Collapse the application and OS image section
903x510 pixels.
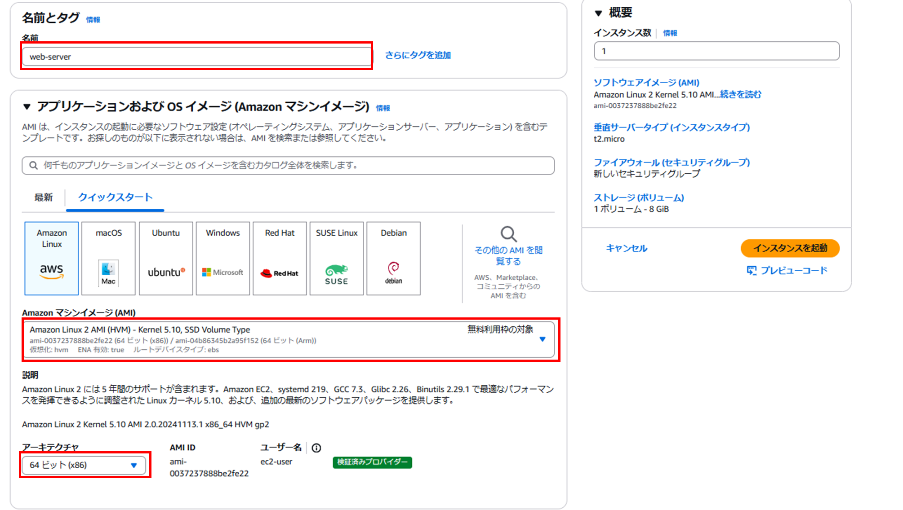(27, 107)
